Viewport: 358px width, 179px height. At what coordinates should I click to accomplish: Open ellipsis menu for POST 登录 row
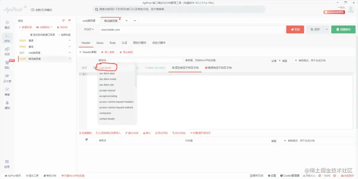(70, 41)
